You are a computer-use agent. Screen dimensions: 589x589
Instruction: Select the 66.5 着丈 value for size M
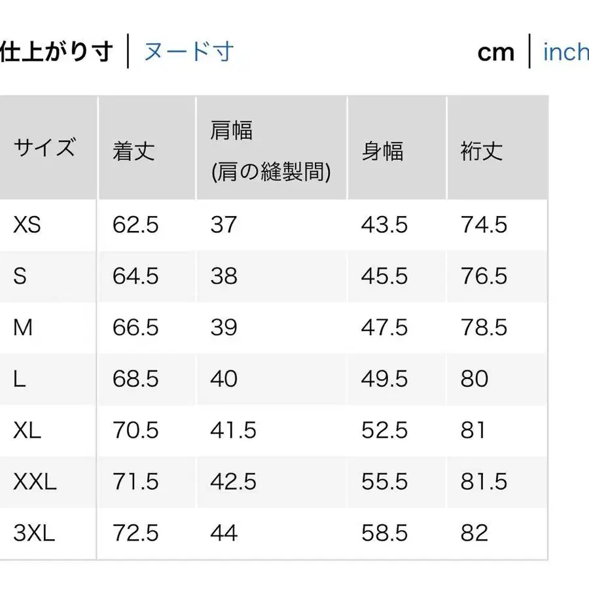(x=135, y=328)
